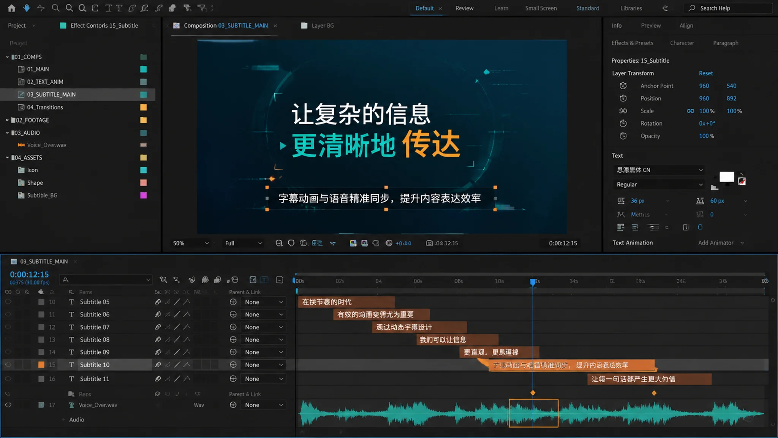778x438 pixels.
Task: Open the Preview panel
Action: [651, 25]
